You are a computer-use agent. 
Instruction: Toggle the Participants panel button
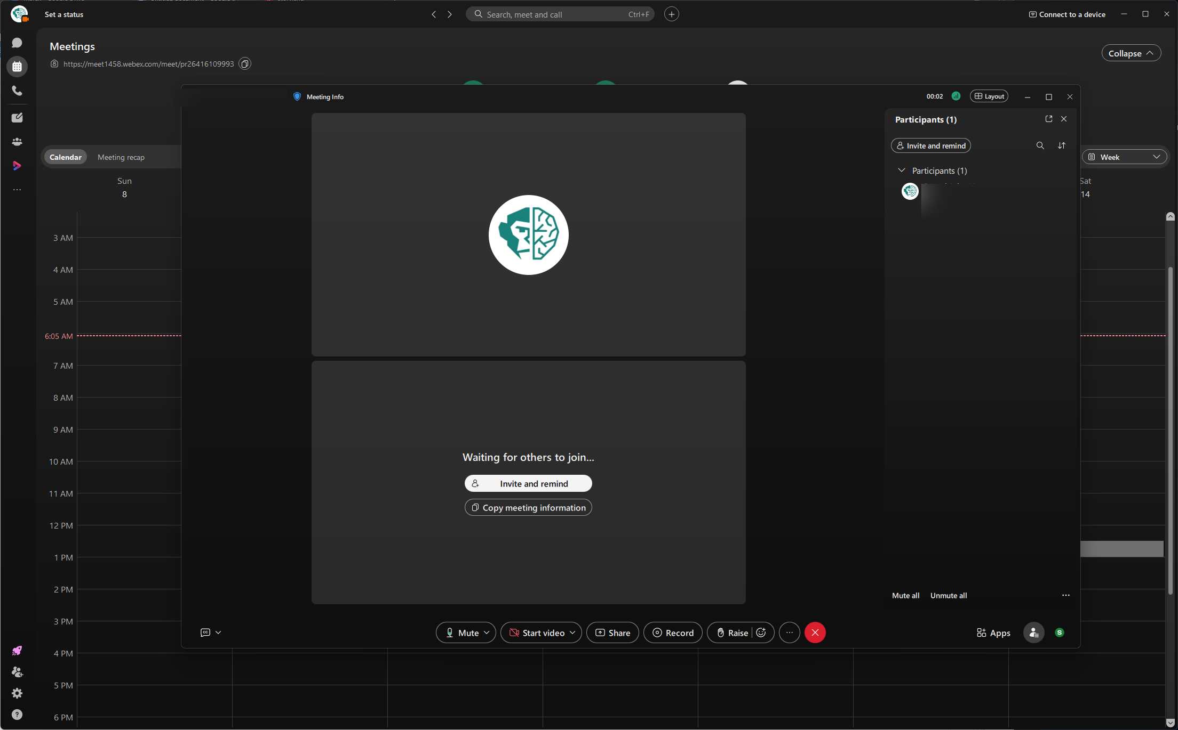(1033, 632)
